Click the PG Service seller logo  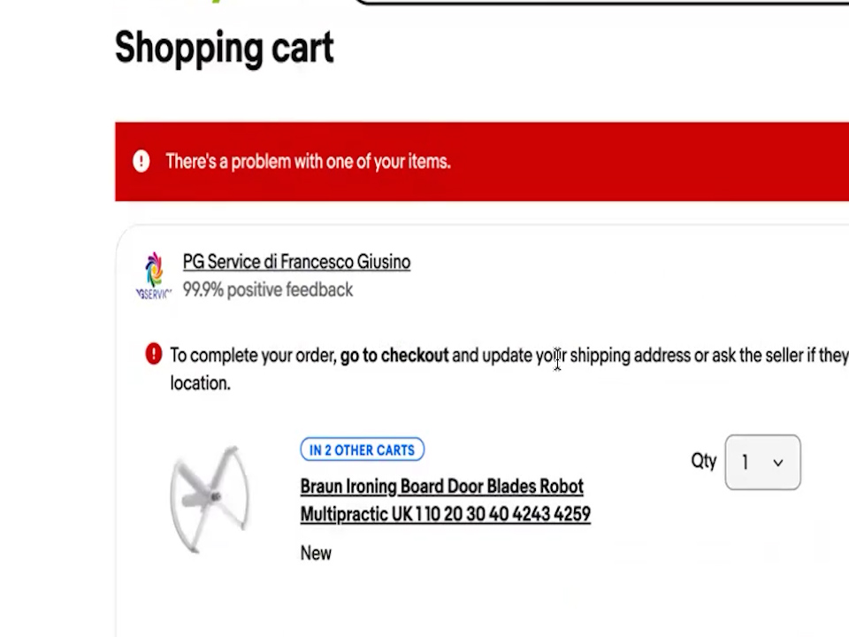click(x=154, y=275)
